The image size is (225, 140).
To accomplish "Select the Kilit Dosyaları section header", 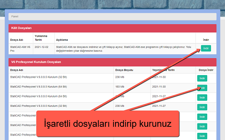I will coord(112,28).
